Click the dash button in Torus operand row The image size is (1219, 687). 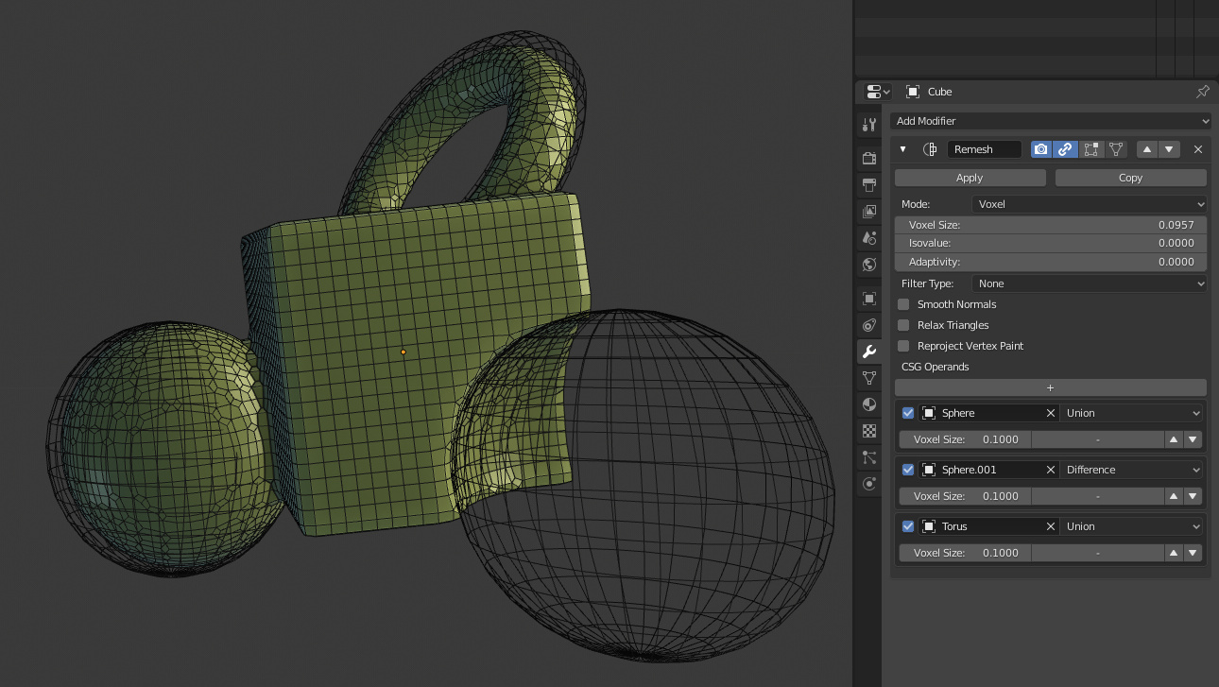coord(1097,553)
